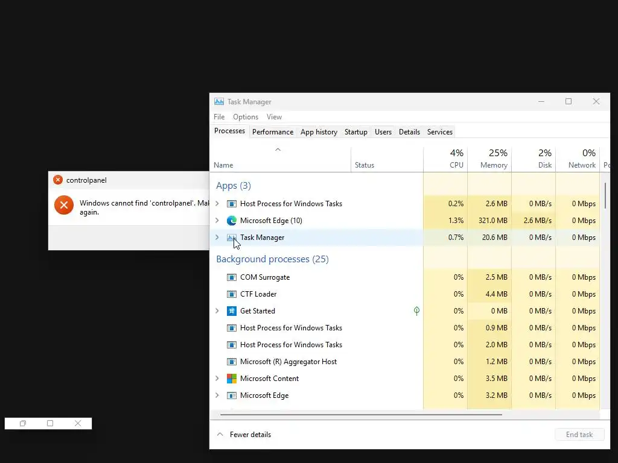Image resolution: width=618 pixels, height=463 pixels.
Task: Expand the Microsoft Edge (10) app group
Action: (x=217, y=221)
